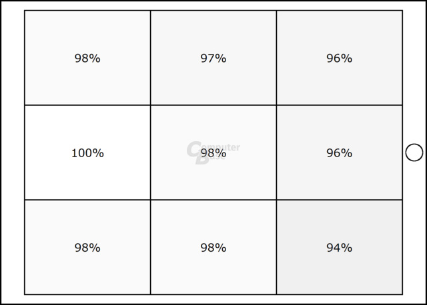Click the white bezel above the grid
427x305 pixels.
[213, 6]
